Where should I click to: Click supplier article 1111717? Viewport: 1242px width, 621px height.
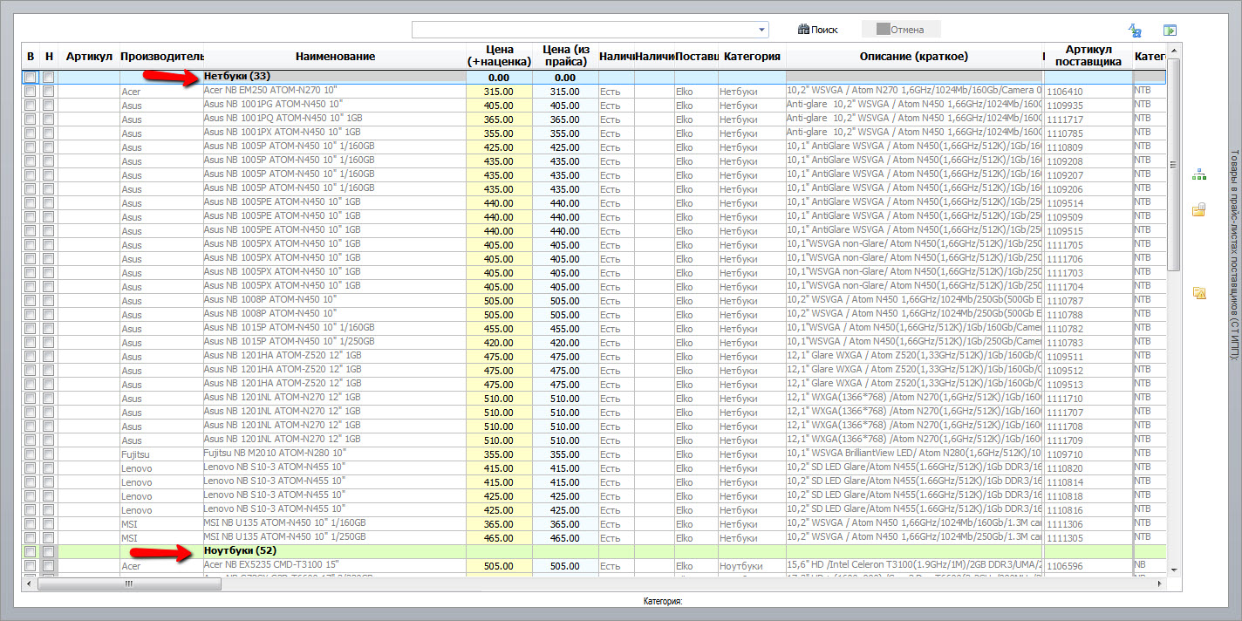tap(1088, 119)
